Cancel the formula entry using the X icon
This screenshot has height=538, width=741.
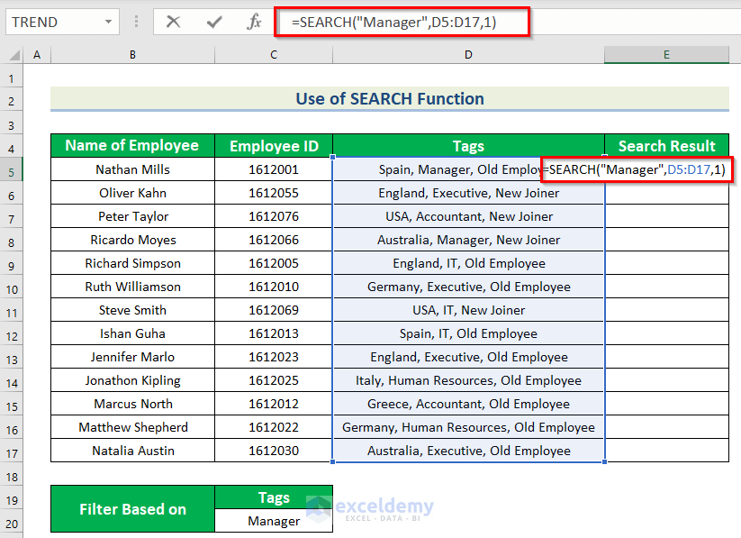tap(173, 22)
